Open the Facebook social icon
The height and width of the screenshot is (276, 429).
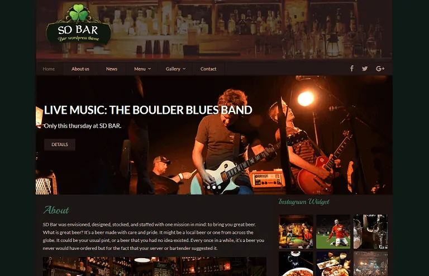(352, 69)
